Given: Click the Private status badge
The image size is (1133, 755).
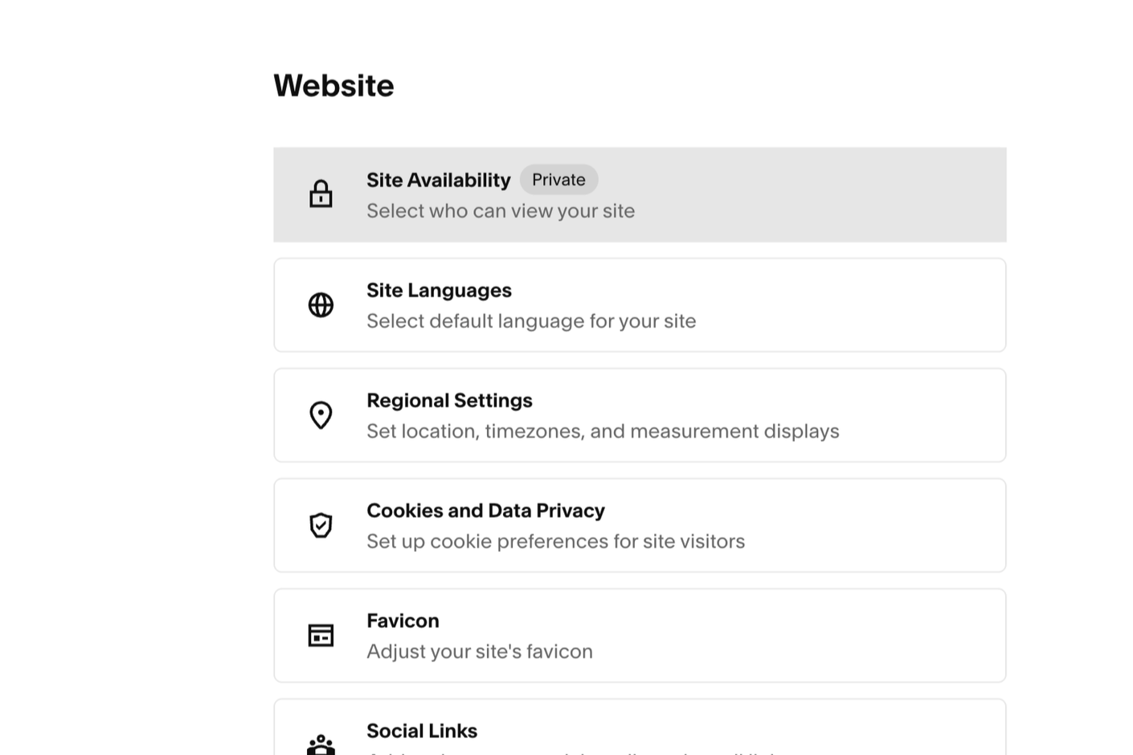Looking at the screenshot, I should coord(558,180).
